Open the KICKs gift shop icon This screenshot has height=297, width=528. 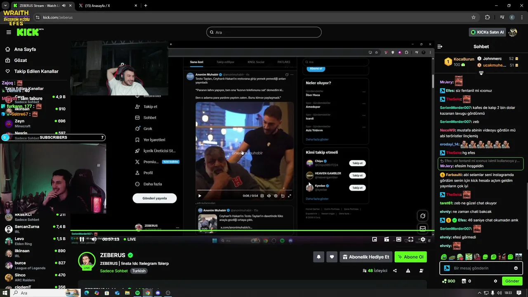pos(464,281)
